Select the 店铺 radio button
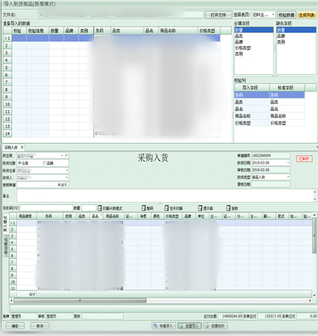 pyautogui.click(x=44, y=163)
